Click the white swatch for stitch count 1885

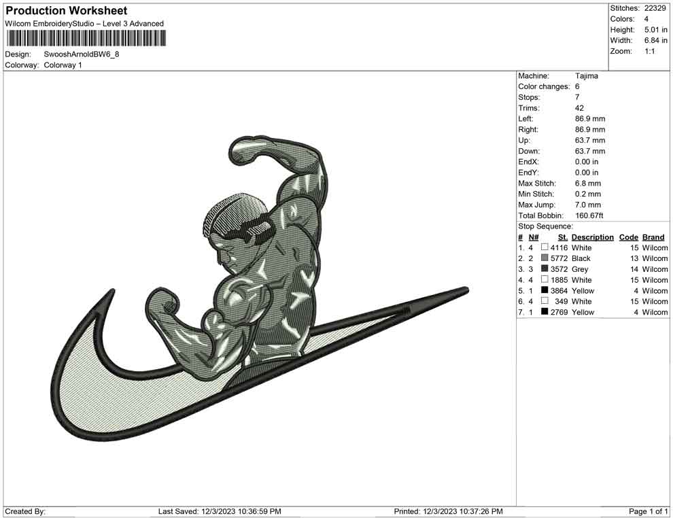tap(545, 279)
